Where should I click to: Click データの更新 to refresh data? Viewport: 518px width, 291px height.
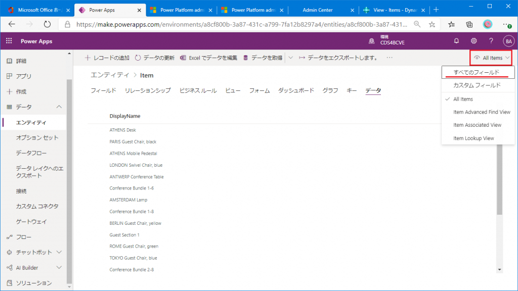155,58
